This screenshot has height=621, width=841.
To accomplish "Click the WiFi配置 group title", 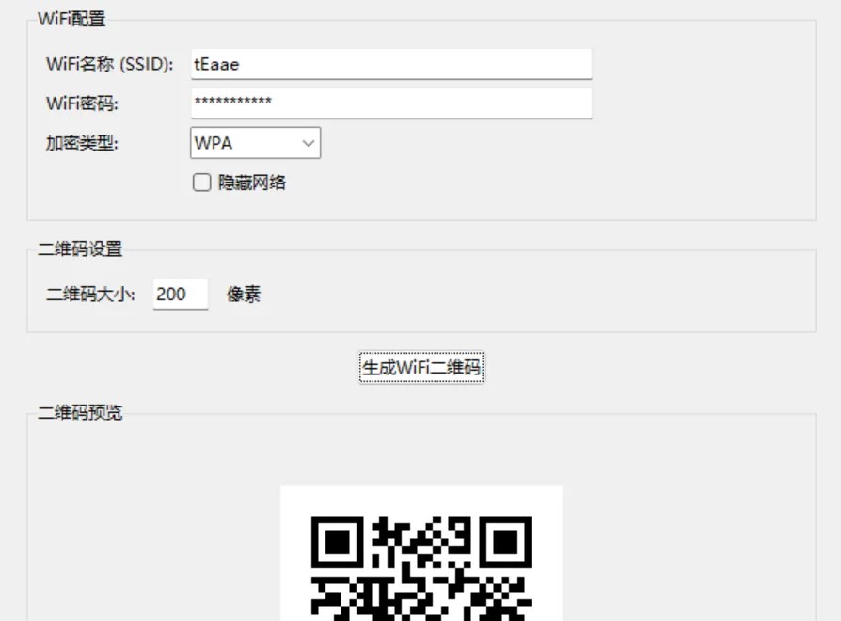I will tap(71, 20).
